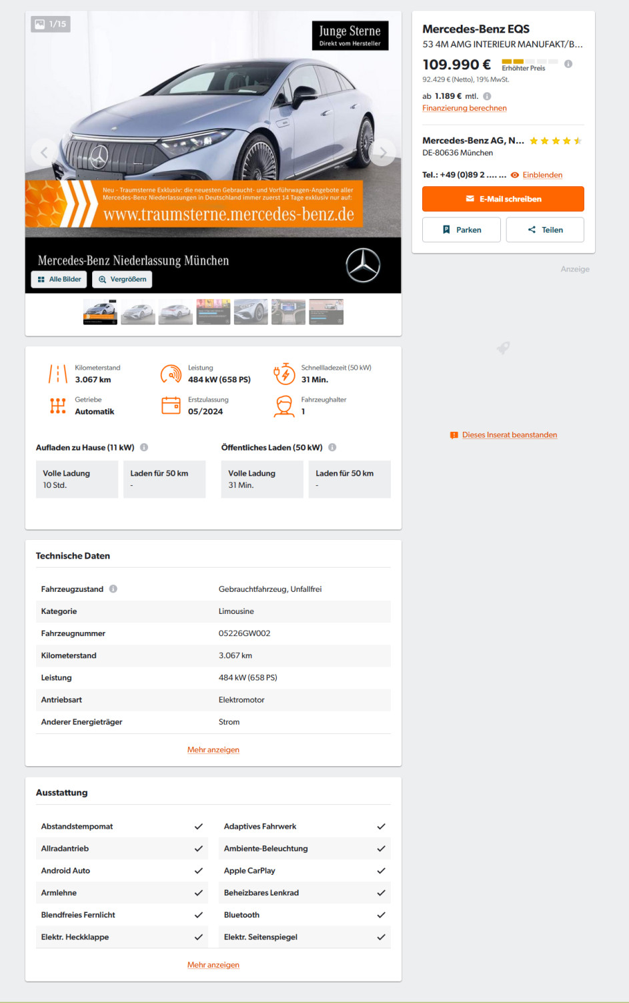This screenshot has width=629, height=1003.
Task: Click the Vergrößern button
Action: click(122, 280)
